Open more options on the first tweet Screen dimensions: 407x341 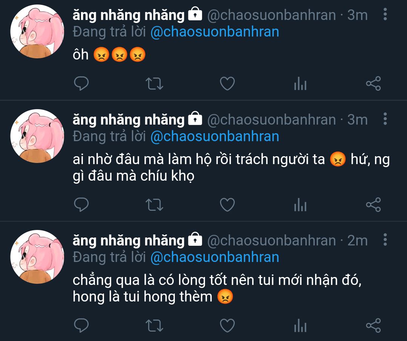[x=385, y=14]
